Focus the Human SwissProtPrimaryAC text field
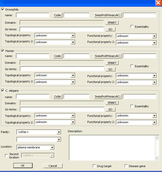Image resolution: width=162 pixels, height=172 pixels. [x=139, y=56]
